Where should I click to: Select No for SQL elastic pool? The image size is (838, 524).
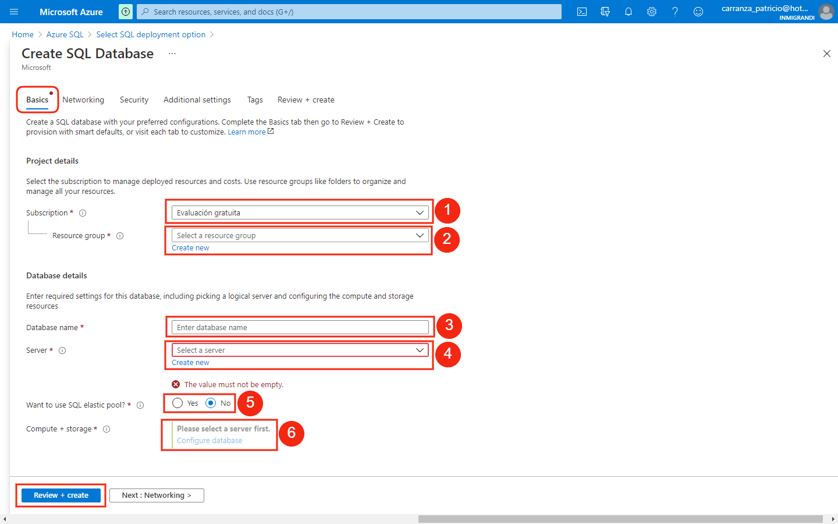[x=211, y=403]
